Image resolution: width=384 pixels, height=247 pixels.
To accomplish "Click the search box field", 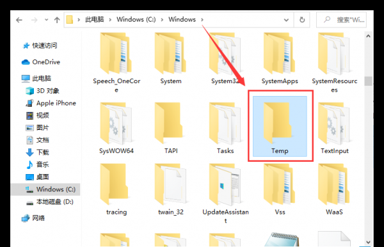I will (341, 20).
